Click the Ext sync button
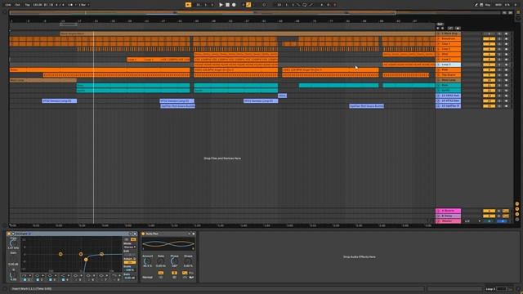The width and height of the screenshot is (523, 294). point(17,5)
